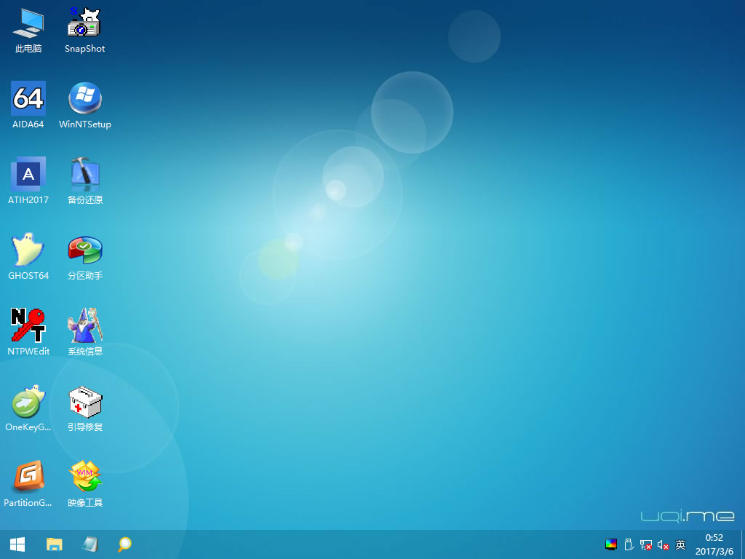Open the 此电脑 (This PC) desktop icon
Screen dimensions: 745x559
click(28, 31)
